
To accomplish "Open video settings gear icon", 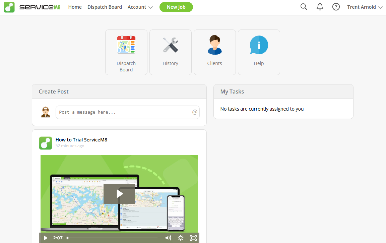I will [181, 238].
